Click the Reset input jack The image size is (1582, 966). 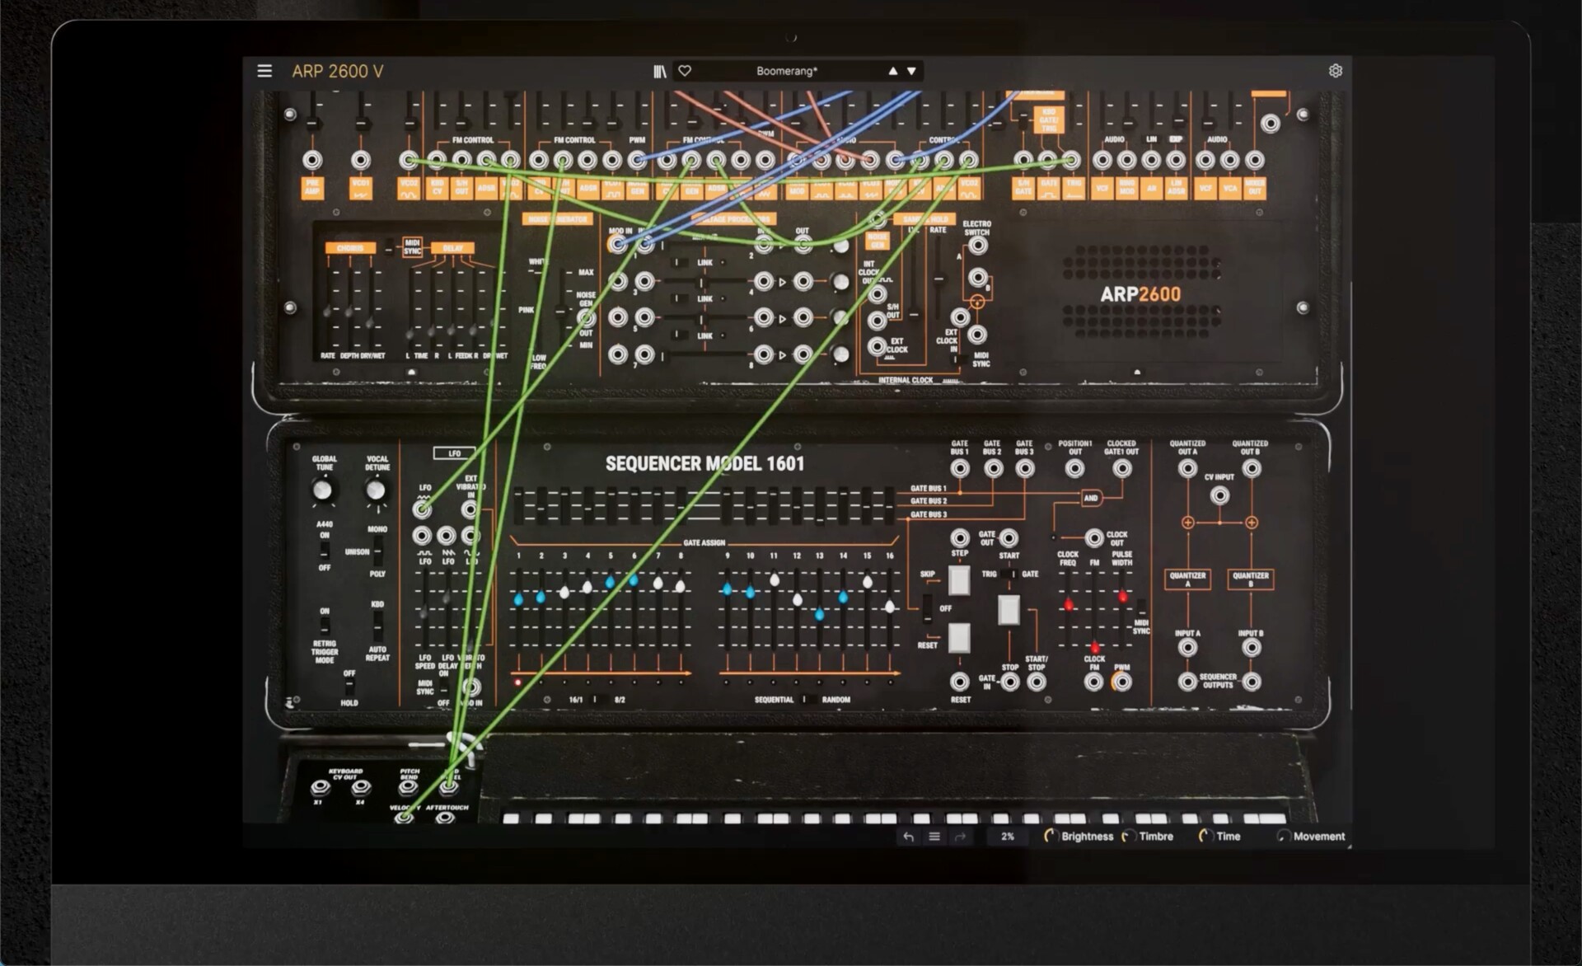(x=960, y=682)
